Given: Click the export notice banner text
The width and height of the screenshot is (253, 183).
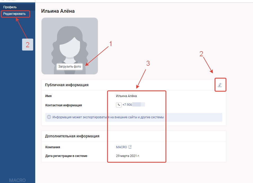Looking at the screenshot, I should (108, 117).
